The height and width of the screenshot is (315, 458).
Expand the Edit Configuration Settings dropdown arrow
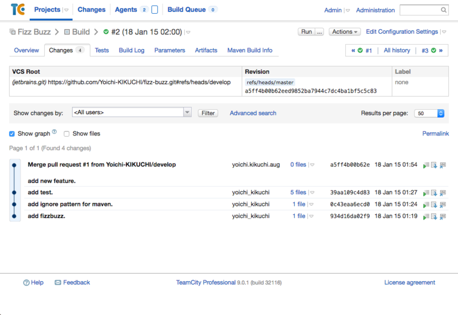tap(444, 32)
